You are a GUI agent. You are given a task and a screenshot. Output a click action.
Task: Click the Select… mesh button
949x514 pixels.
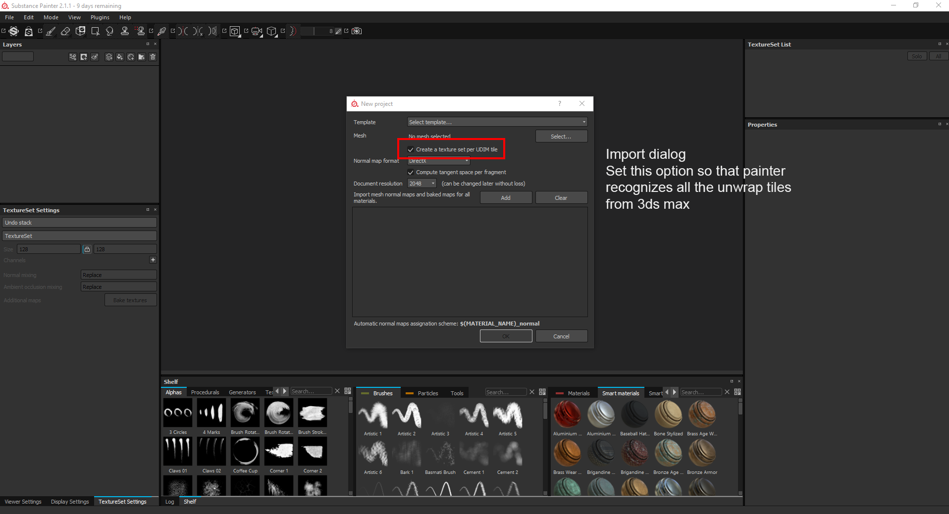point(561,137)
